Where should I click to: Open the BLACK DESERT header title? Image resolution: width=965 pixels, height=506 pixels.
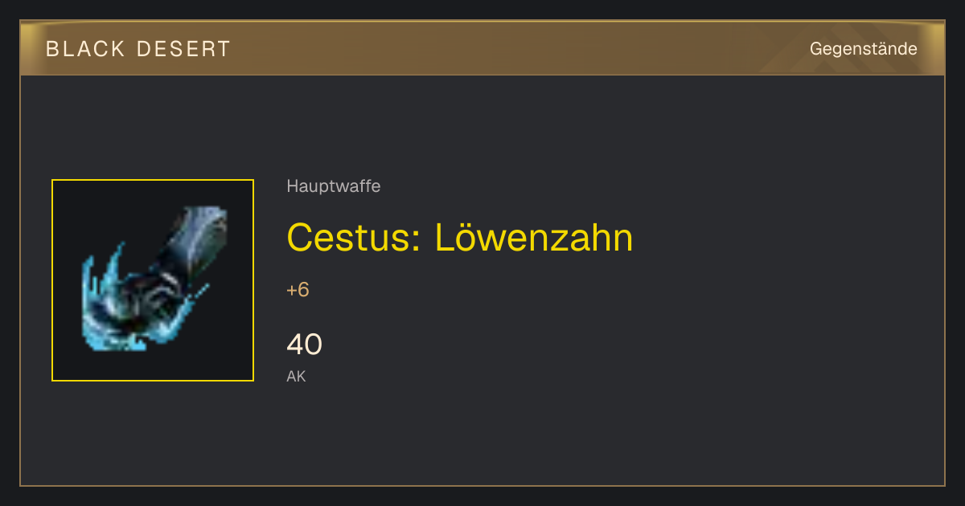coord(138,49)
